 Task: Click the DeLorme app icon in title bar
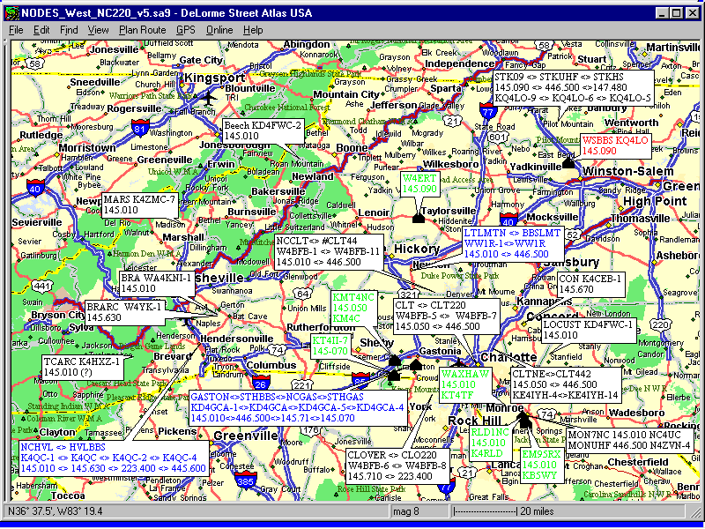[11, 12]
